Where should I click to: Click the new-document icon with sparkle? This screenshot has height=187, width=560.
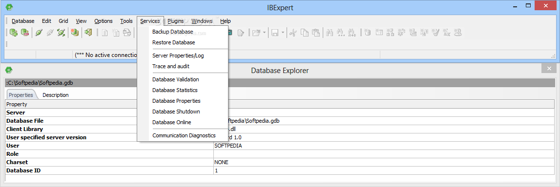pyautogui.click(x=116, y=33)
